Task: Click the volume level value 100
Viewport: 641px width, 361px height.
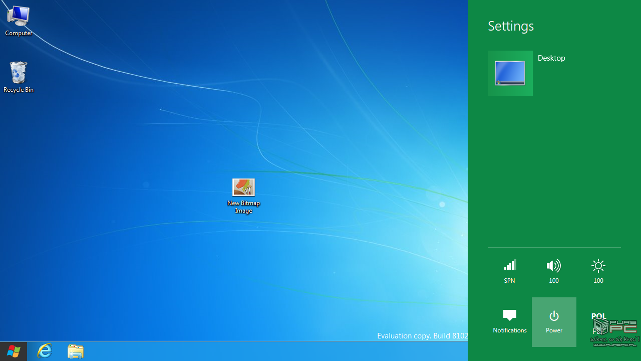Action: pos(553,281)
